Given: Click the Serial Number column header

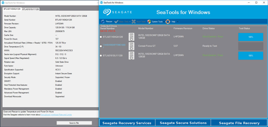Looking at the screenshot, I should coord(107,29).
